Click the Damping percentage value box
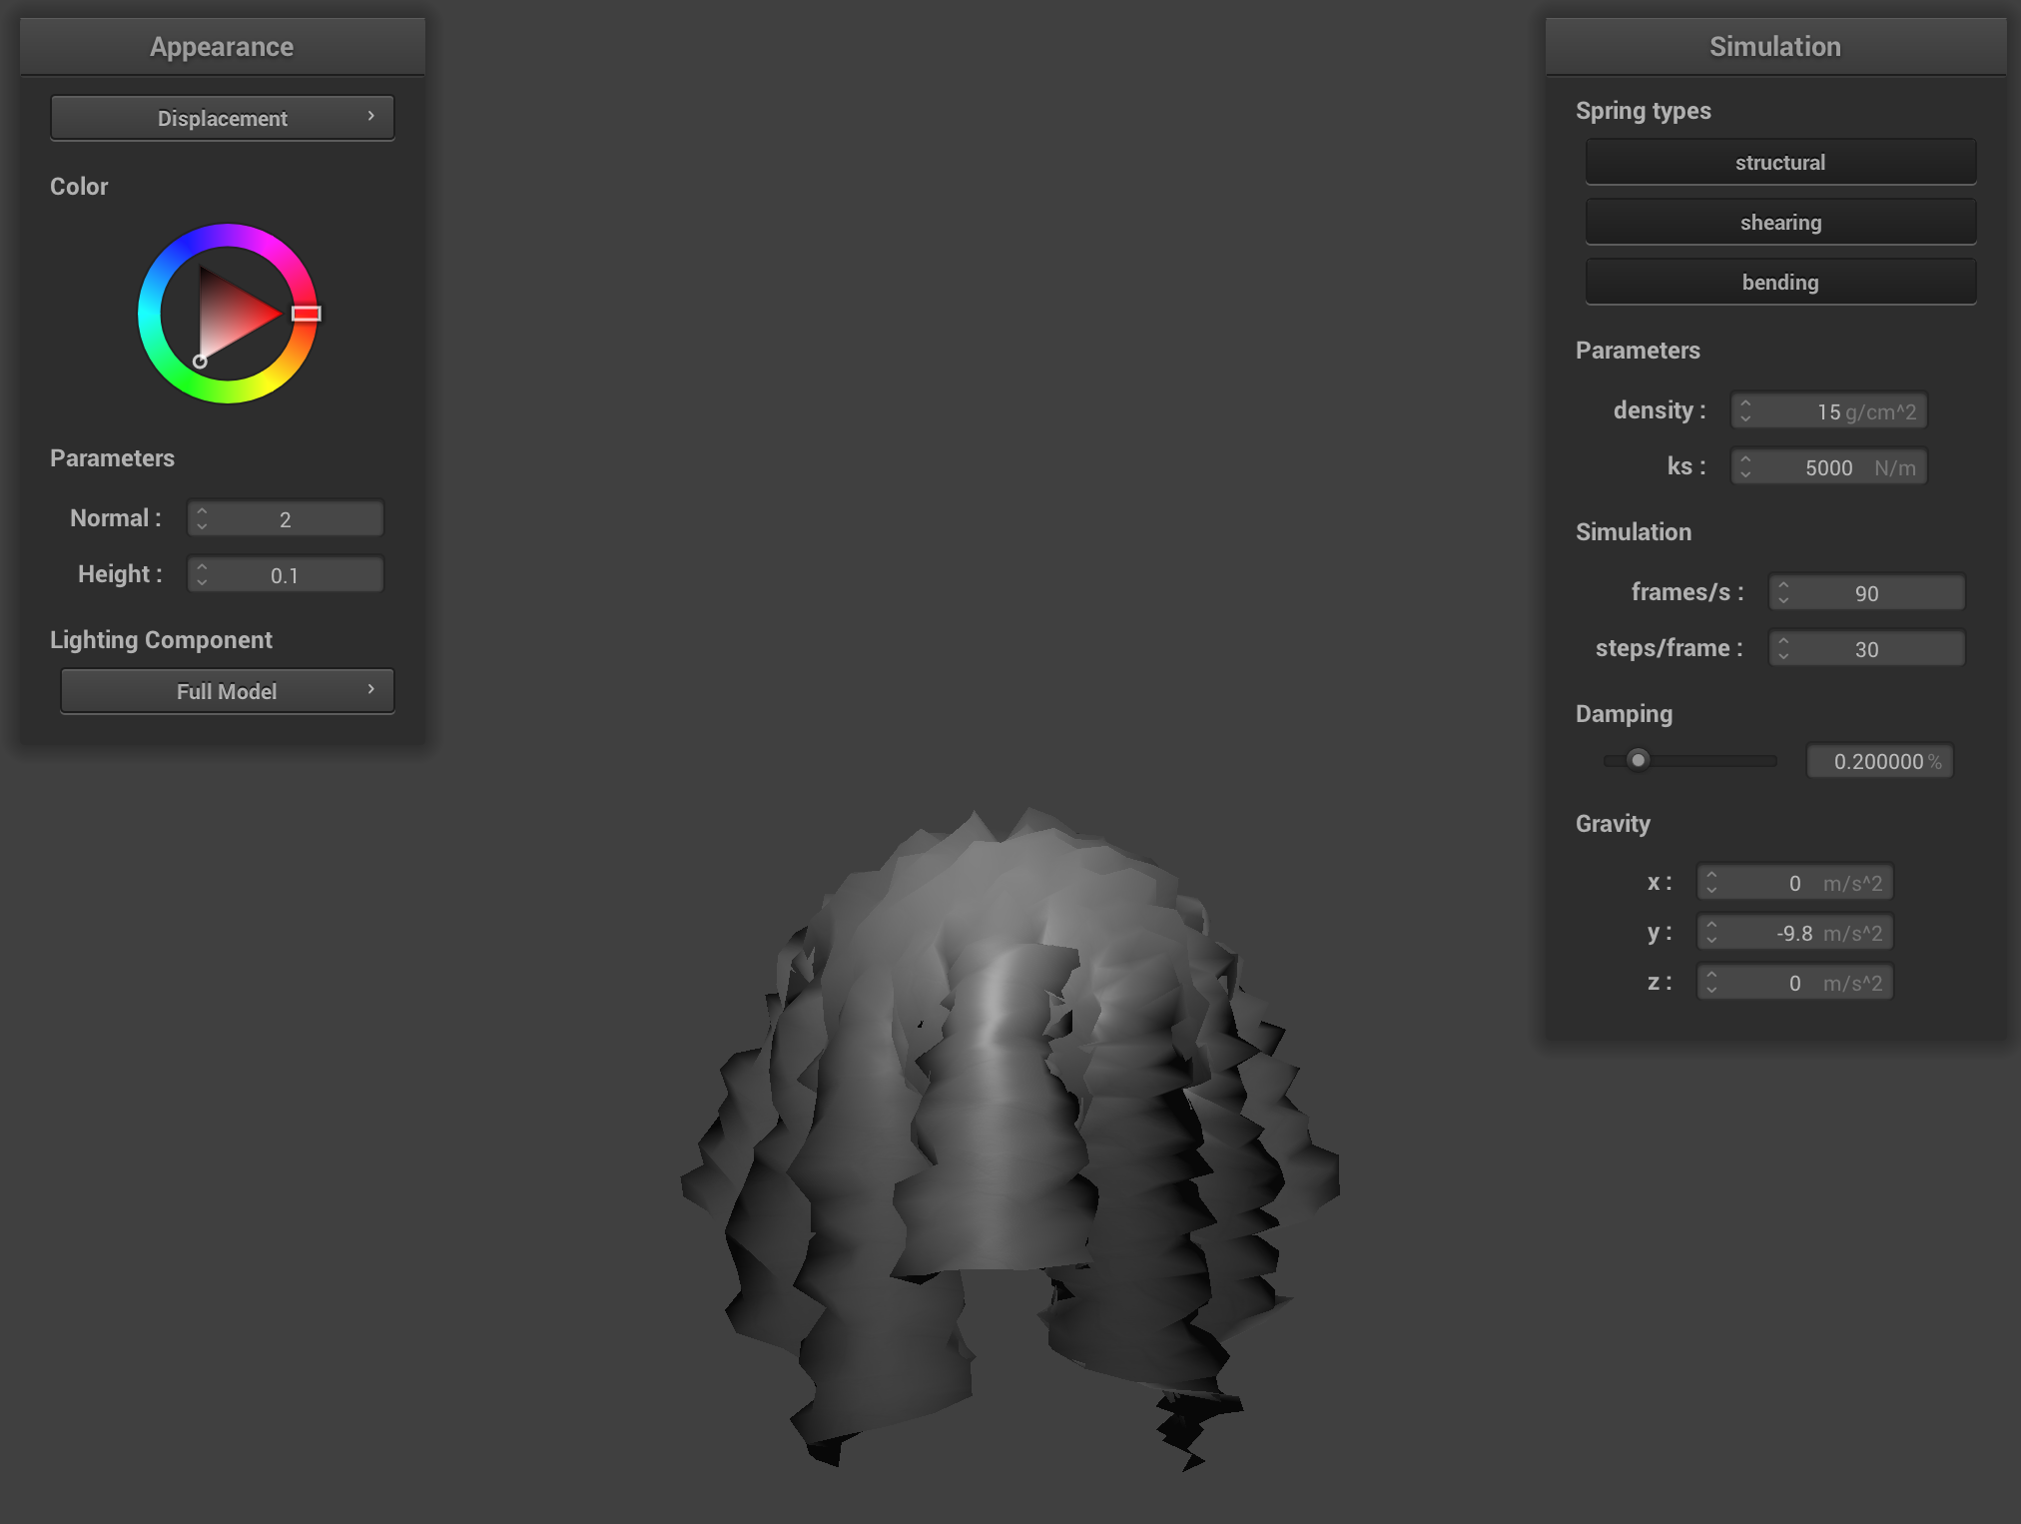Screen dimensions: 2021x1524 coord(1879,761)
